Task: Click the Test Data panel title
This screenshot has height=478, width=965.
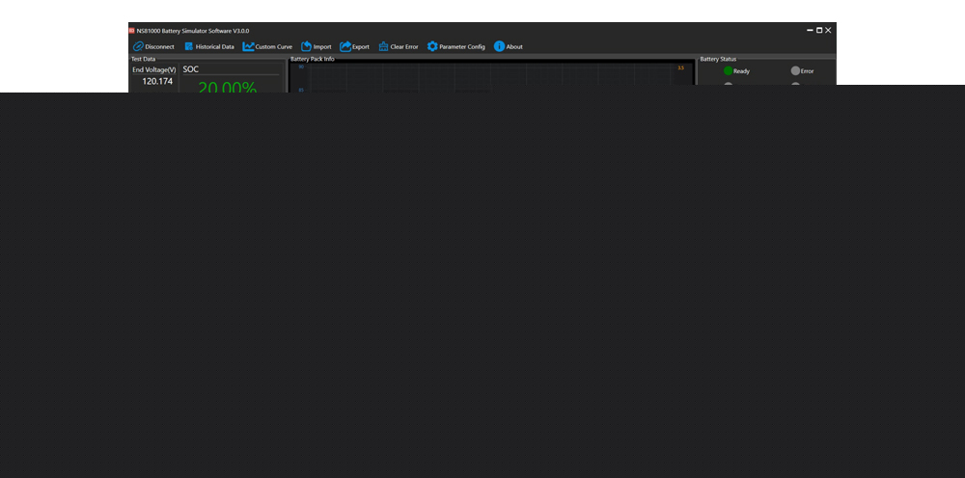Action: [x=144, y=59]
